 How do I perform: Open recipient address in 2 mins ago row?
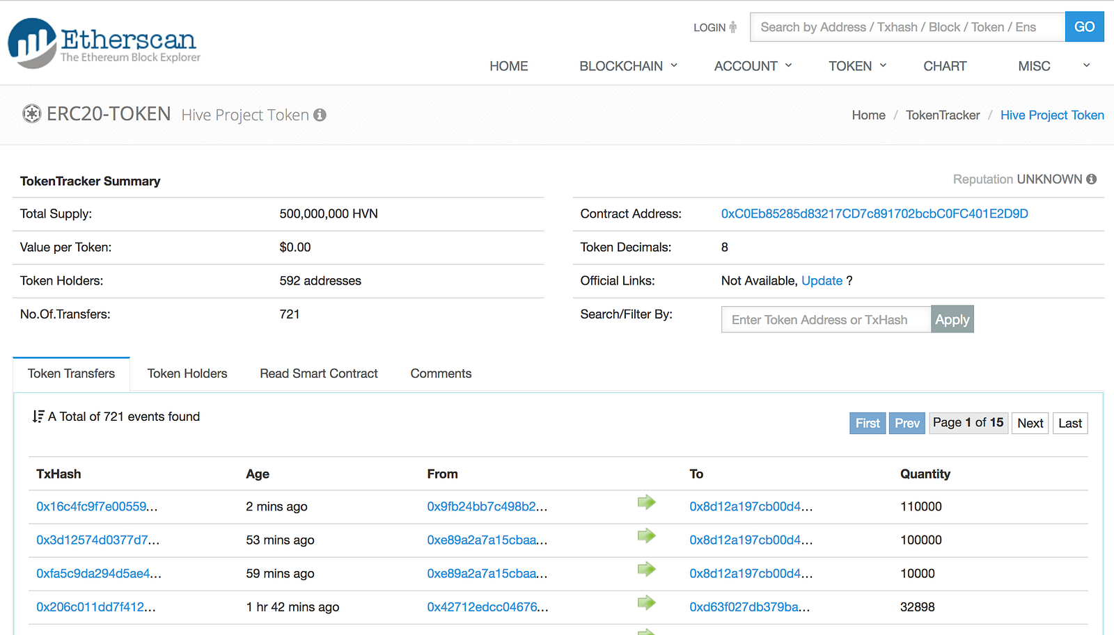tap(751, 506)
